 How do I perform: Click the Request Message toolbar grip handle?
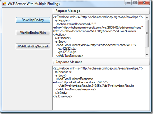coord(53,11)
